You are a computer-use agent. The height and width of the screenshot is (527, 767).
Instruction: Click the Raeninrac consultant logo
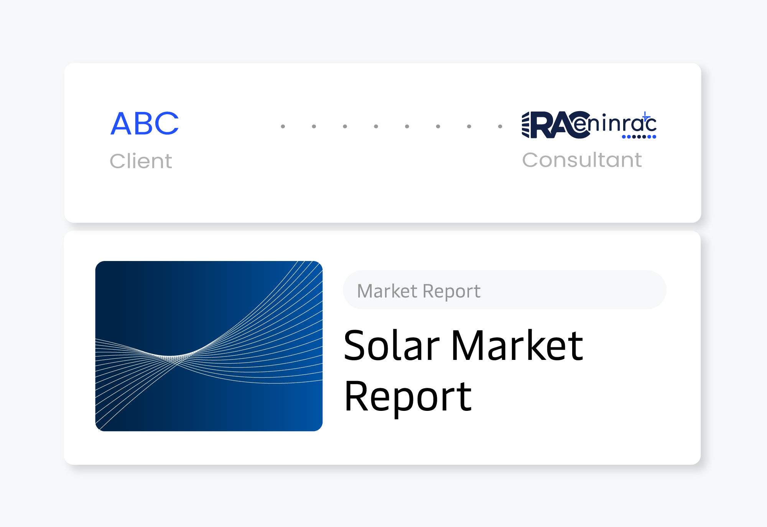tap(589, 125)
